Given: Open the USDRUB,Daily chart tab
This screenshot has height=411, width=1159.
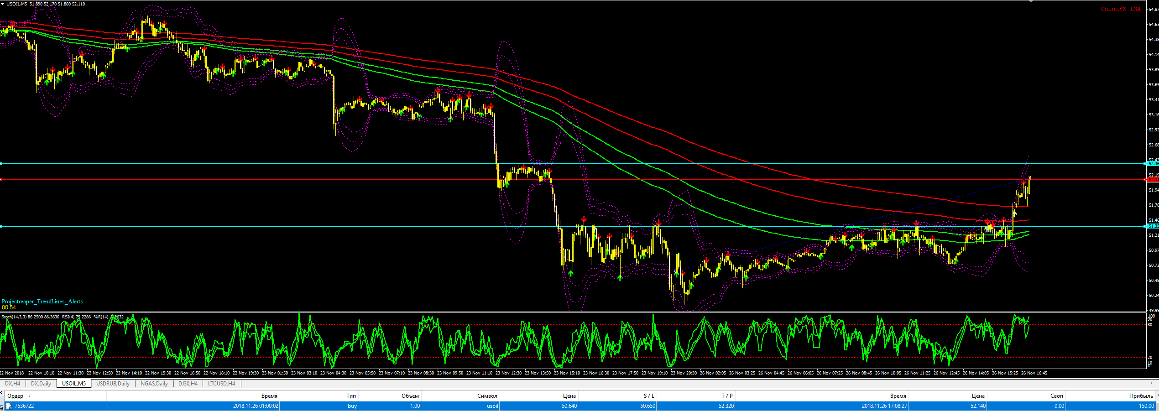Looking at the screenshot, I should tap(113, 384).
